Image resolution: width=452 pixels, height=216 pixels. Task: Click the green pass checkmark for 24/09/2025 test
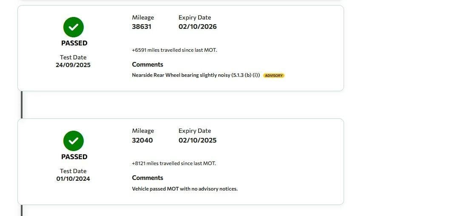pos(74,27)
